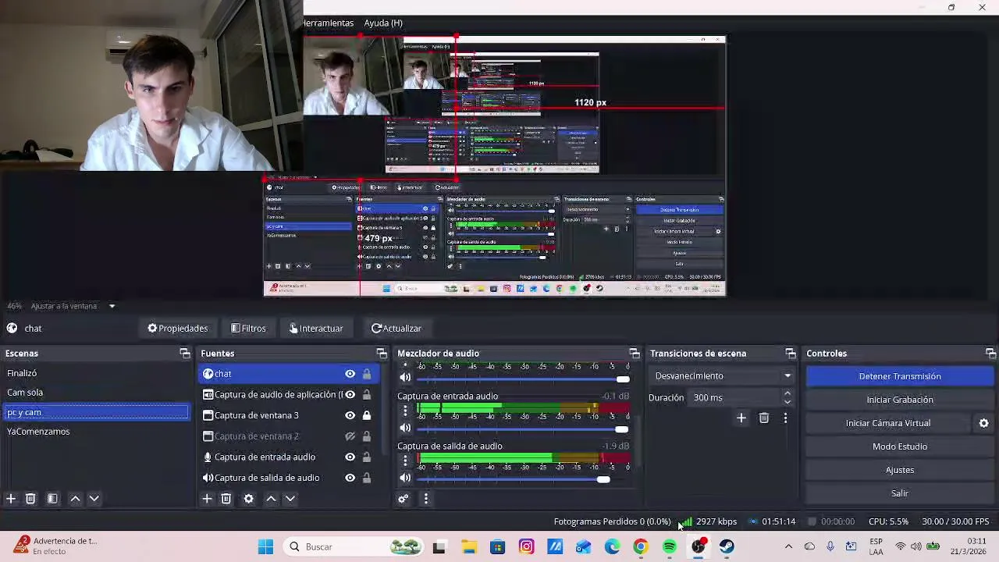Increase Duración value with up arrow

(787, 393)
